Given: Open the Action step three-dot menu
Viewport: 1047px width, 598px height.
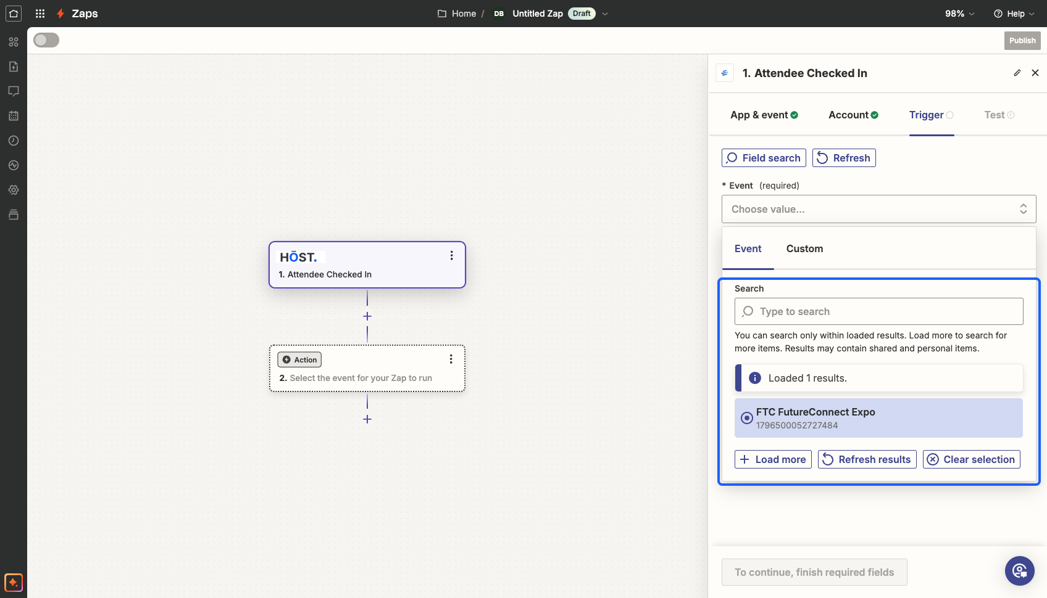Looking at the screenshot, I should 451,359.
